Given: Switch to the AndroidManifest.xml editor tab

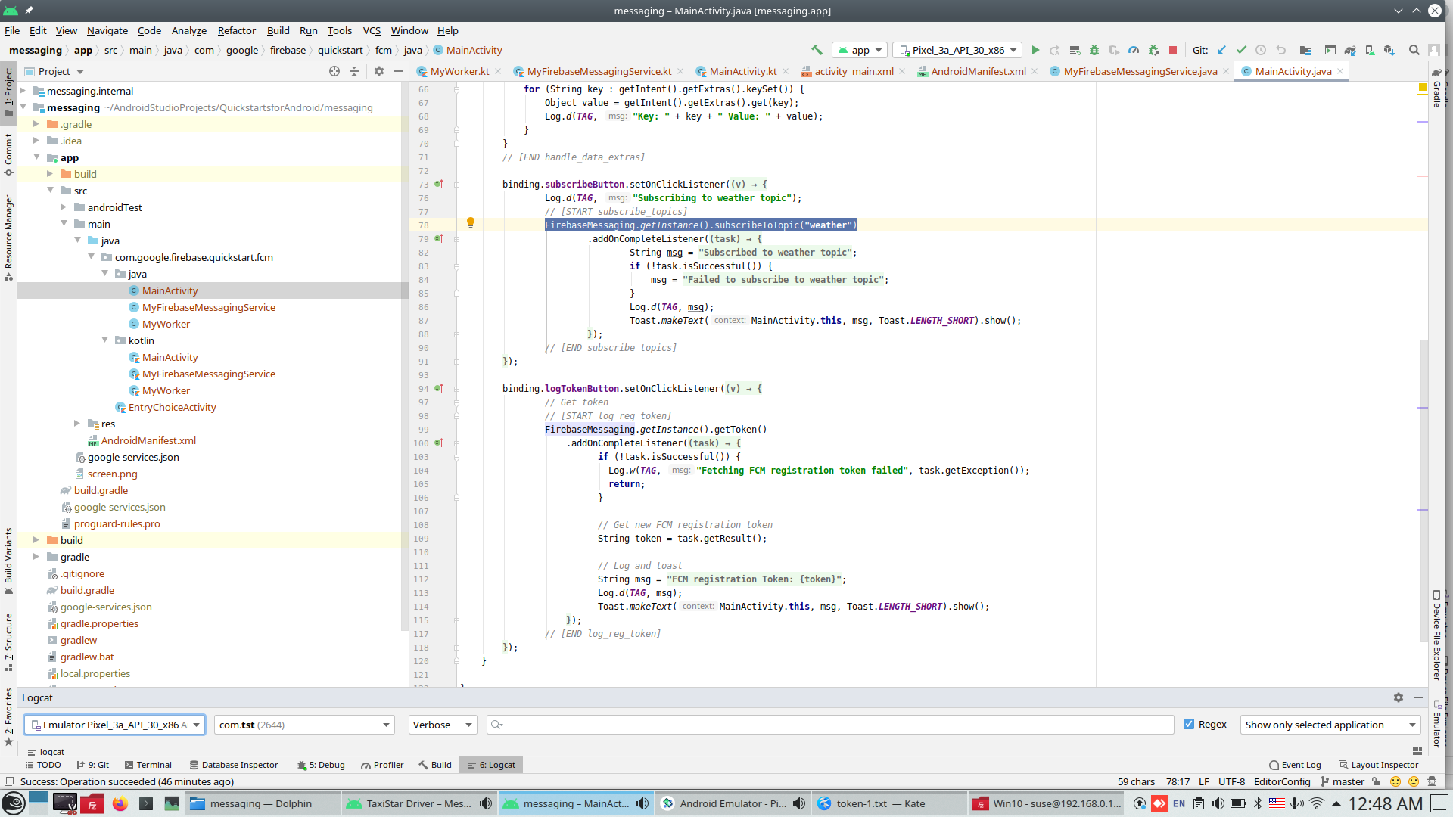Looking at the screenshot, I should click(978, 71).
